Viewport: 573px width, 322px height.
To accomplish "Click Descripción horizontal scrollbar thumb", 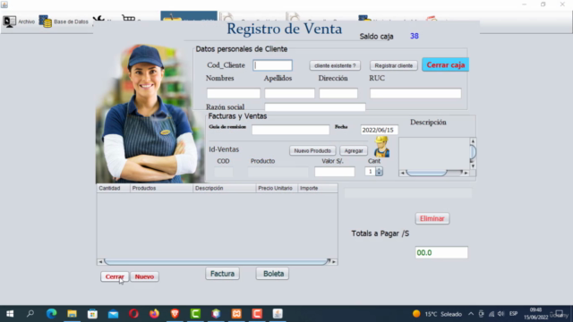I will click(426, 173).
